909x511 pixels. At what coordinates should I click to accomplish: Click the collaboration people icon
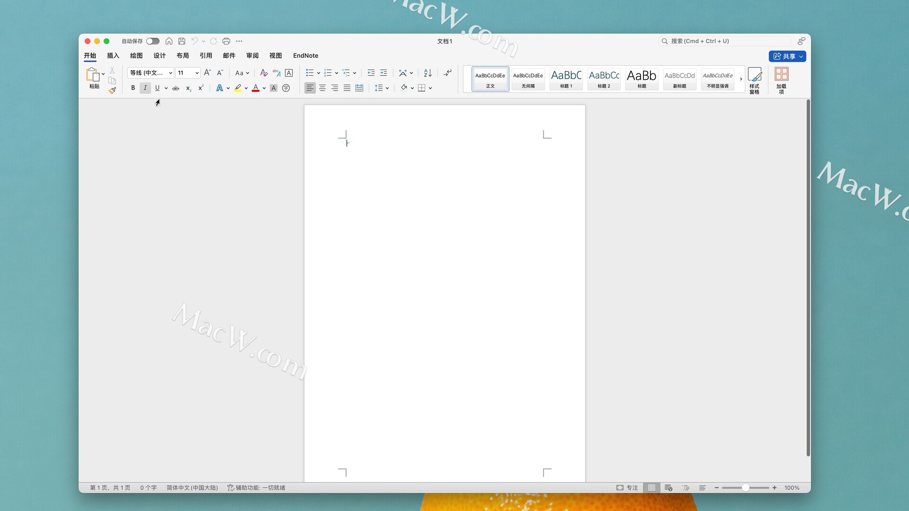pos(801,41)
